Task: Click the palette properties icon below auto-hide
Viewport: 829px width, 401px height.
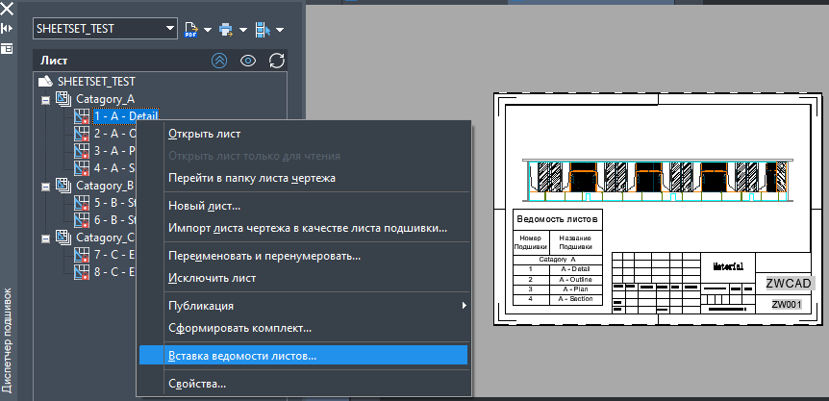Action: pyautogui.click(x=7, y=47)
